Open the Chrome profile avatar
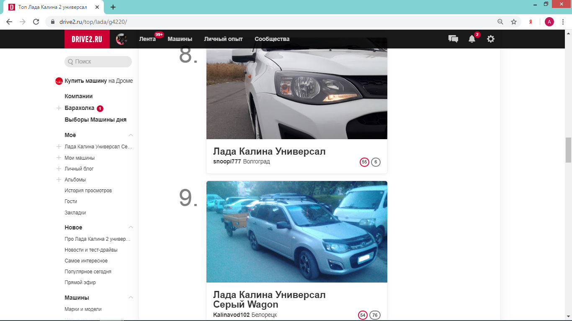This screenshot has height=321, width=572. tap(549, 22)
